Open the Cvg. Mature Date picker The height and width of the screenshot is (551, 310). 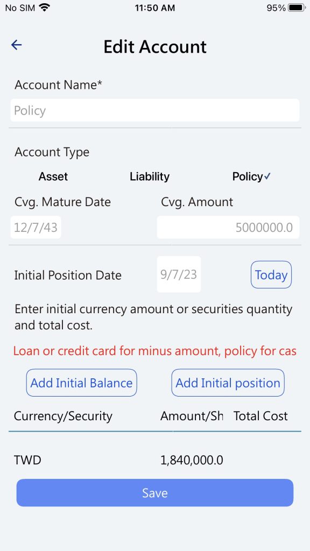(x=36, y=228)
